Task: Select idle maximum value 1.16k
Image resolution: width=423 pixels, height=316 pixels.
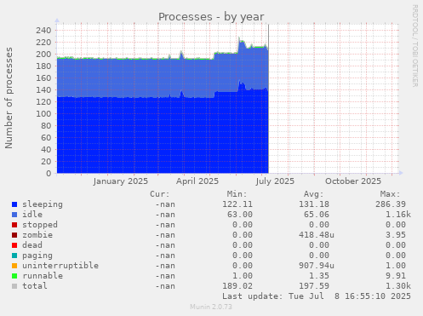Action: pos(398,215)
